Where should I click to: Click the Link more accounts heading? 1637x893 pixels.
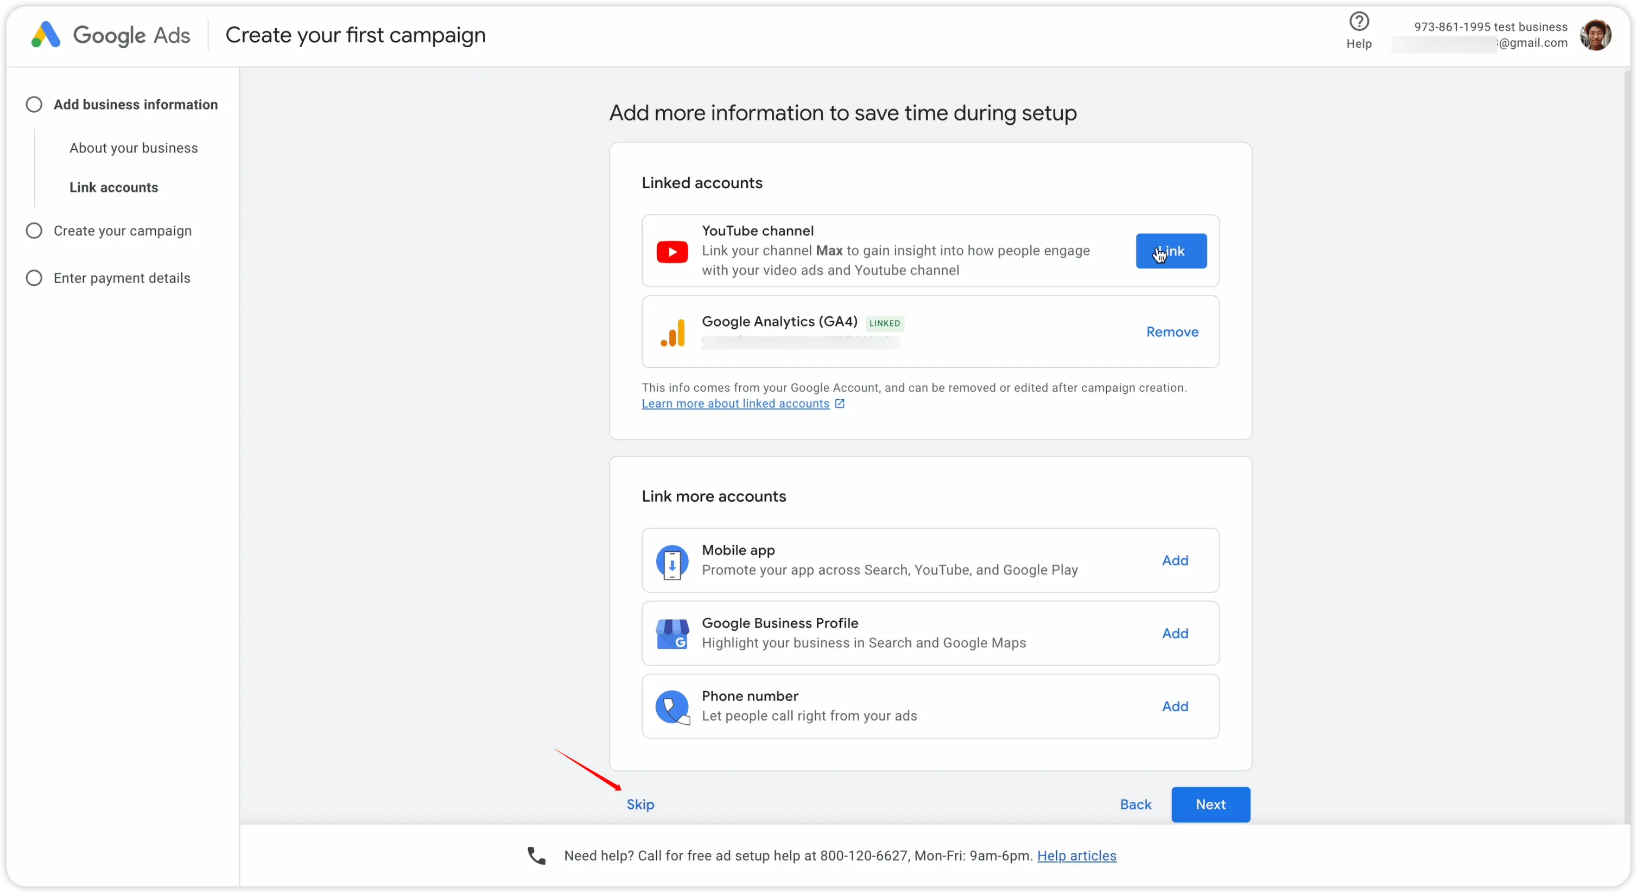tap(714, 496)
